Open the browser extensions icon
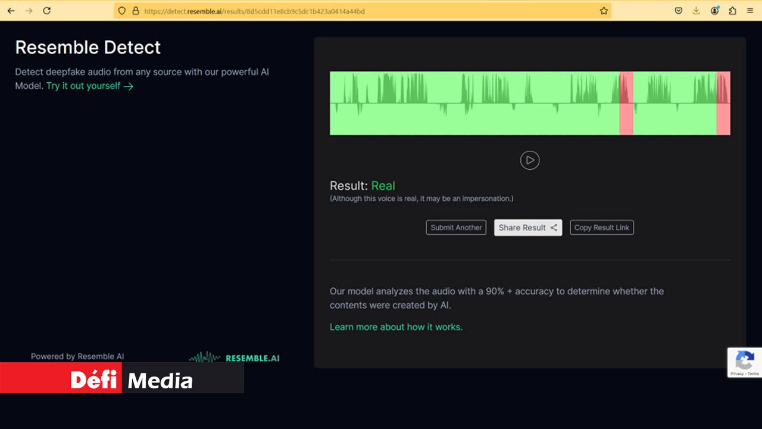762x429 pixels. point(732,11)
